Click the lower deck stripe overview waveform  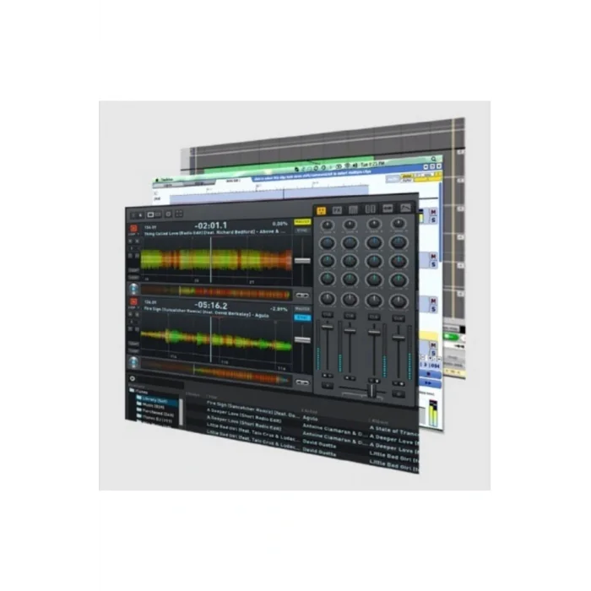click(x=215, y=371)
